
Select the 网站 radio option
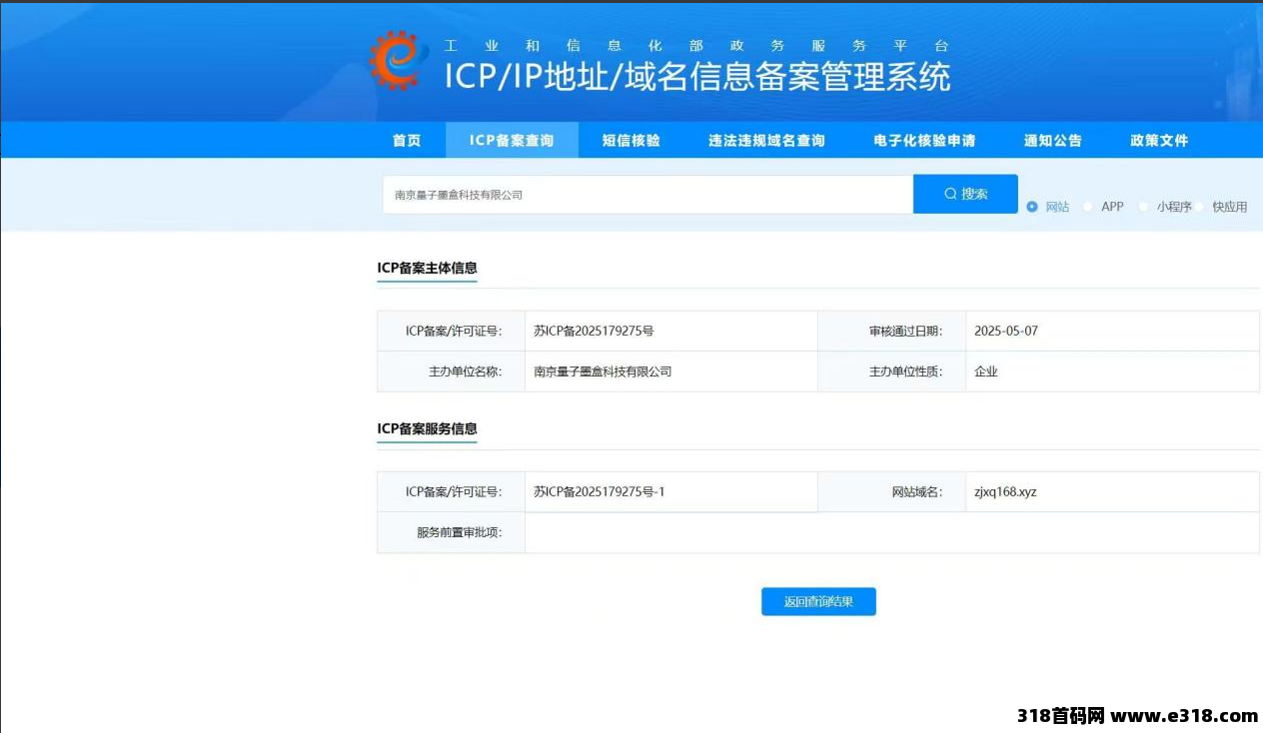[1032, 207]
